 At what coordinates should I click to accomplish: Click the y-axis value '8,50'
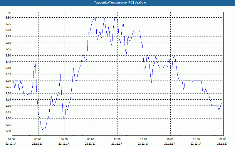coord(8,55)
